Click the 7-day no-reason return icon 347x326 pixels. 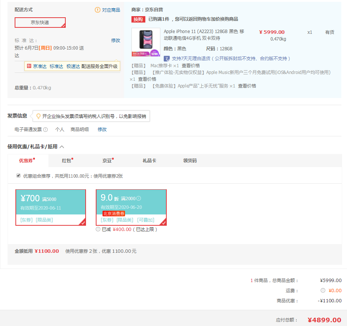pos(167,59)
